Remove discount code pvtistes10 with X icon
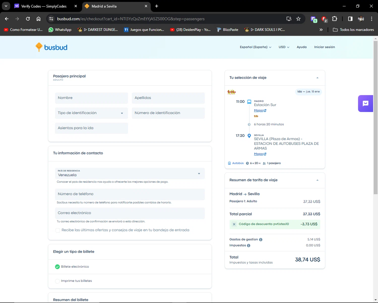 (x=234, y=224)
